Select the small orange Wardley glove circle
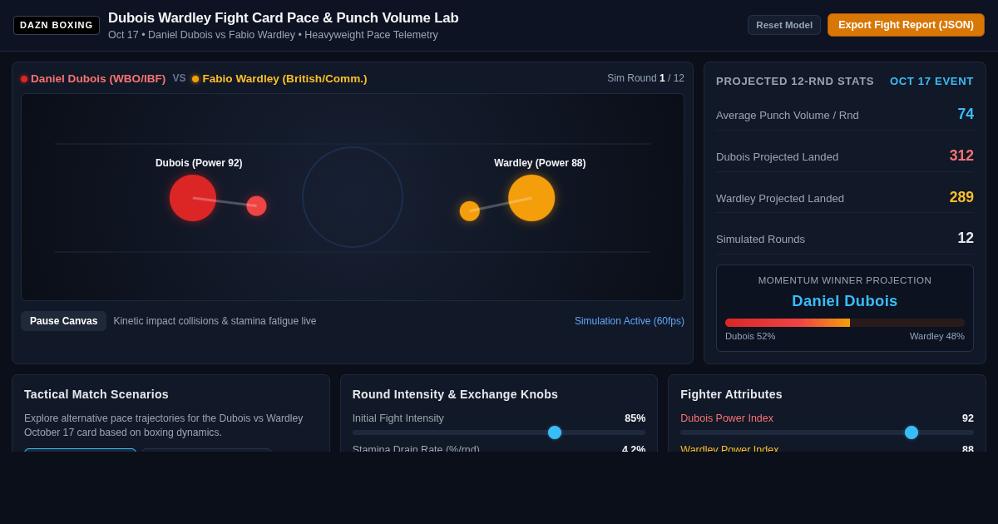Viewport: 998px width, 524px height. click(x=470, y=211)
